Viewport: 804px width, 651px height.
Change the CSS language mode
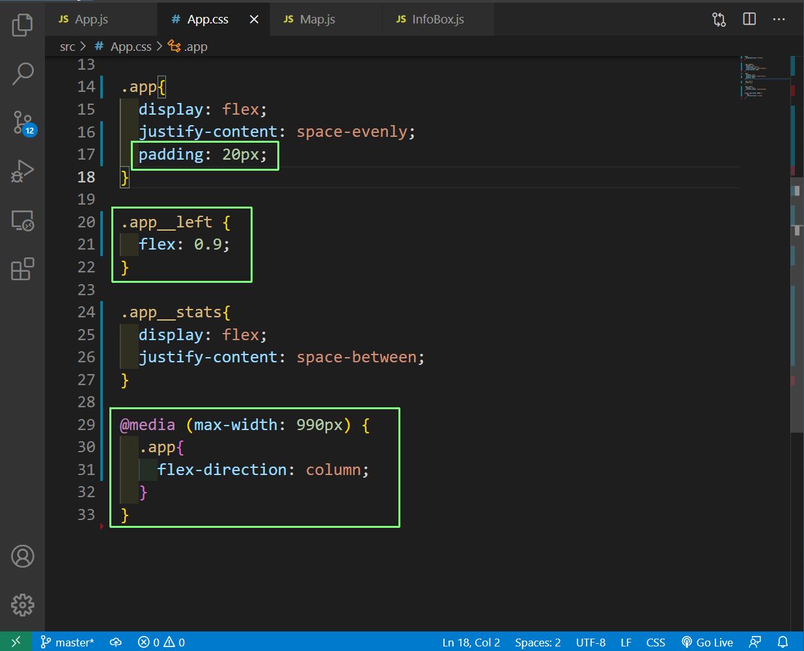[x=656, y=642]
